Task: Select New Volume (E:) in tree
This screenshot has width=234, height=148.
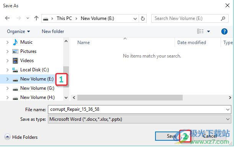Action: 37,79
